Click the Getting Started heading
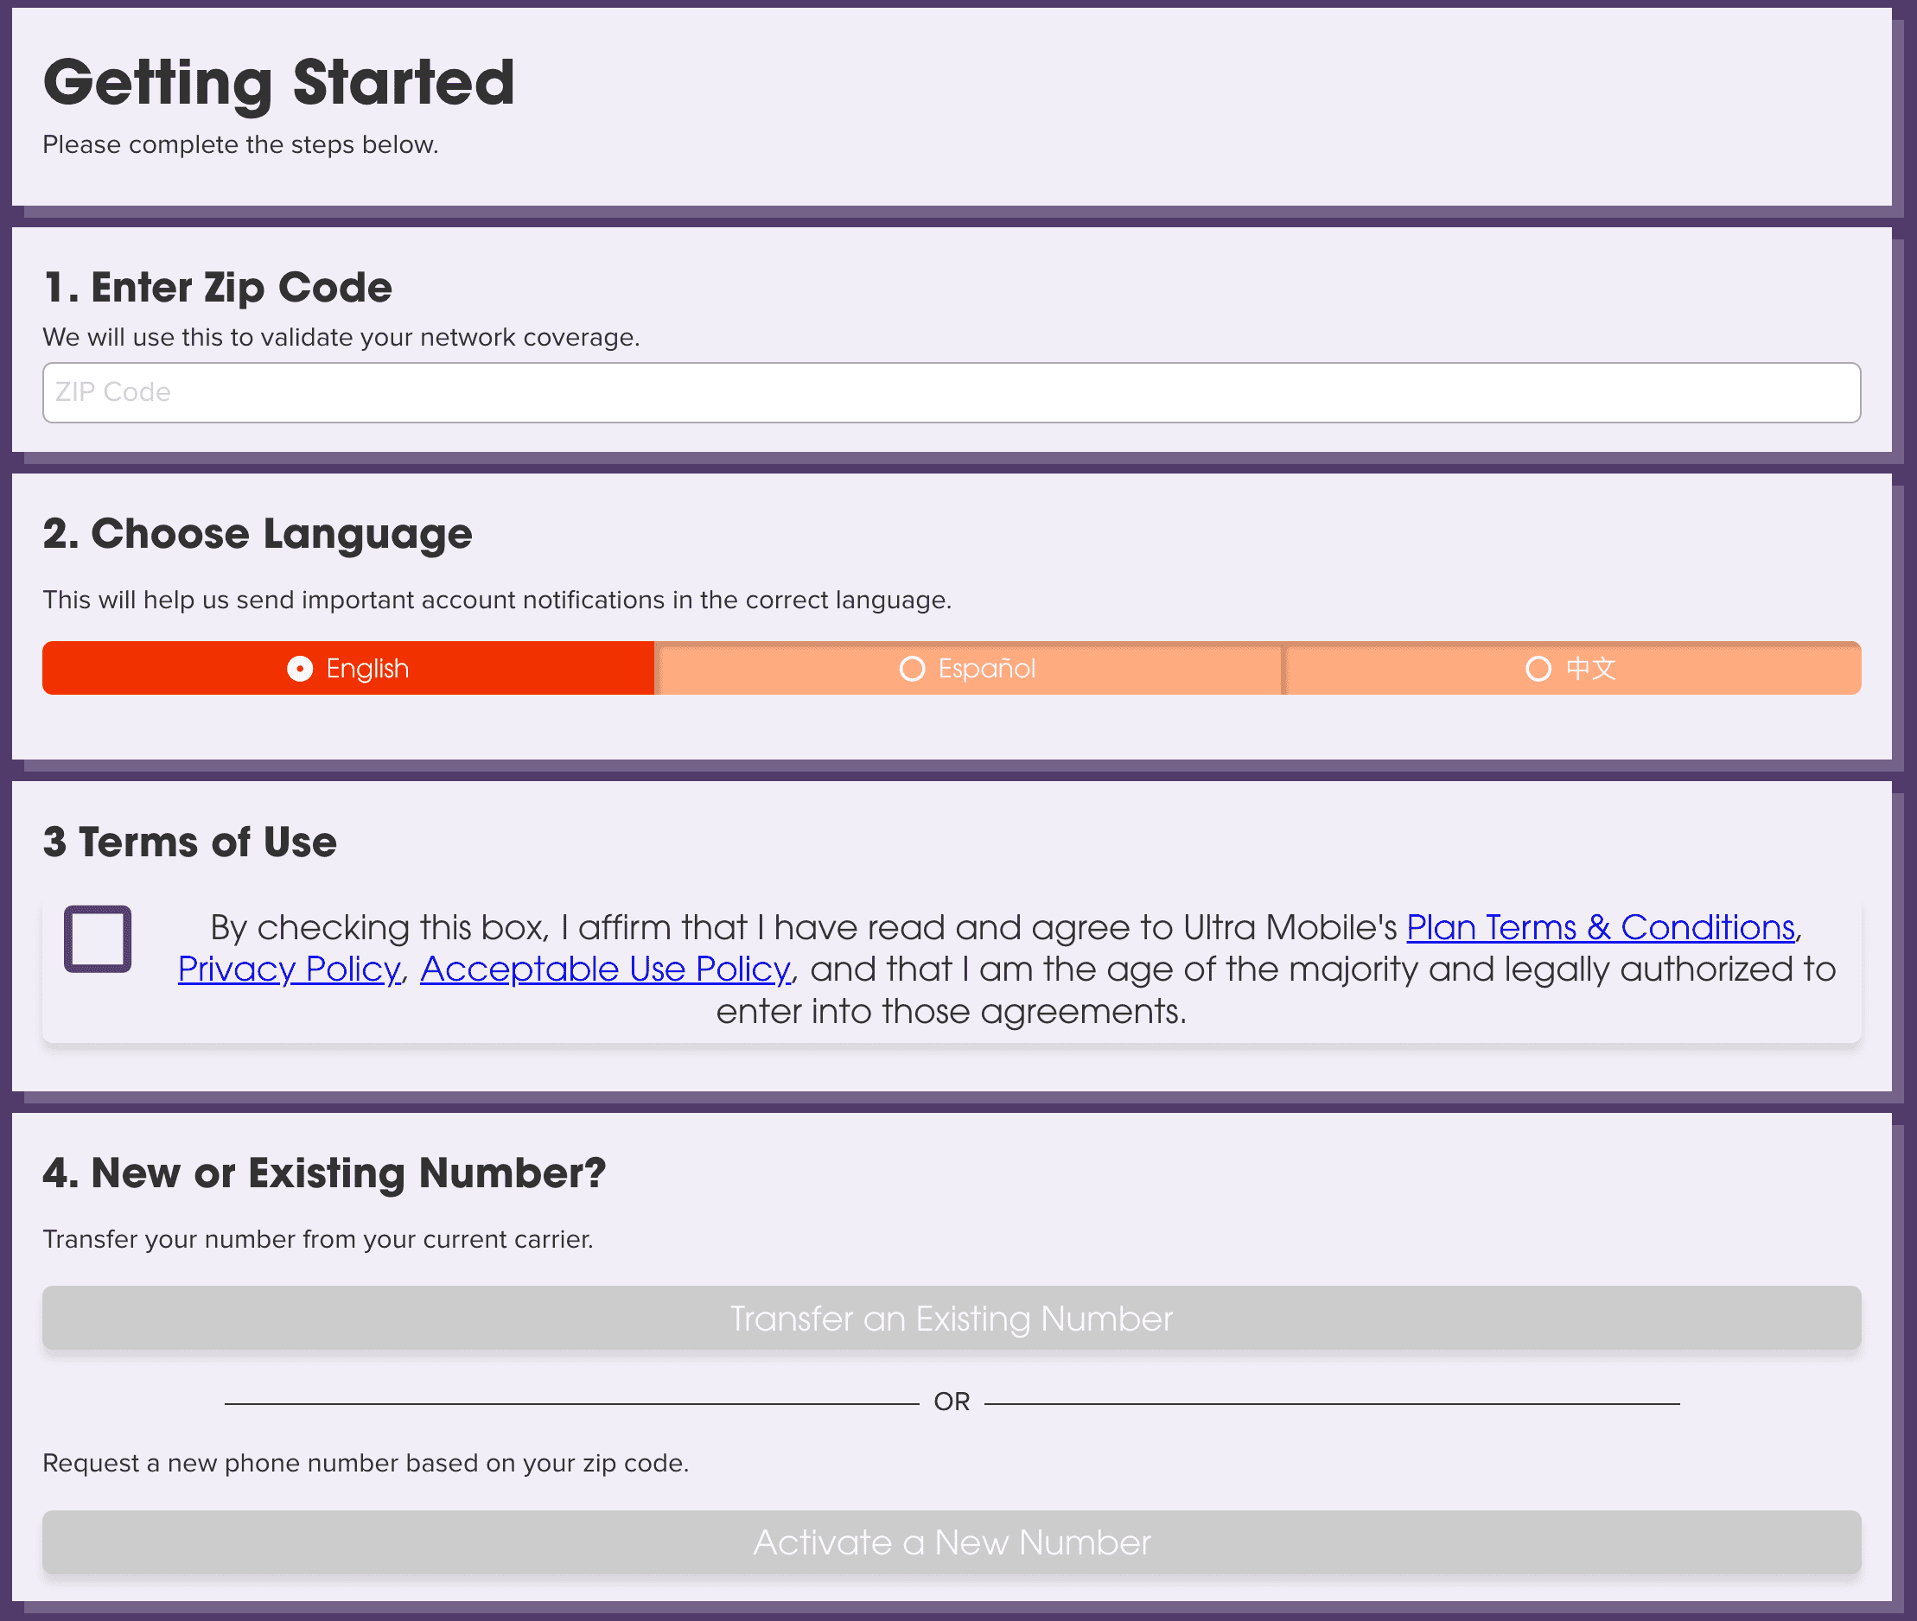The height and width of the screenshot is (1621, 1917). click(x=278, y=83)
